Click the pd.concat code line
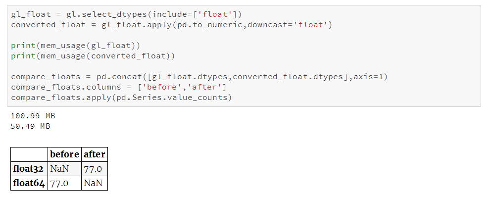Viewport: 490px width, 197px height. 199,77
